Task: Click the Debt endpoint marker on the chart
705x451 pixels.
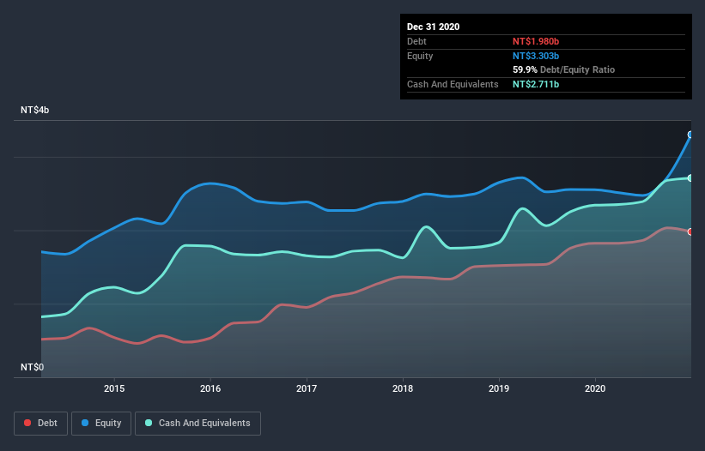Action: click(690, 232)
